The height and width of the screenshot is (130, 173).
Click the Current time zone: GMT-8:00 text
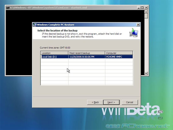[x=55, y=48]
